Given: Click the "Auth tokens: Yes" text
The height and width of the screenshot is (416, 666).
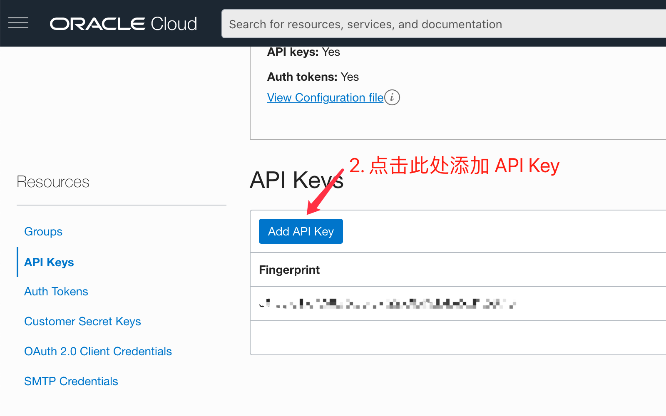Looking at the screenshot, I should coord(313,77).
